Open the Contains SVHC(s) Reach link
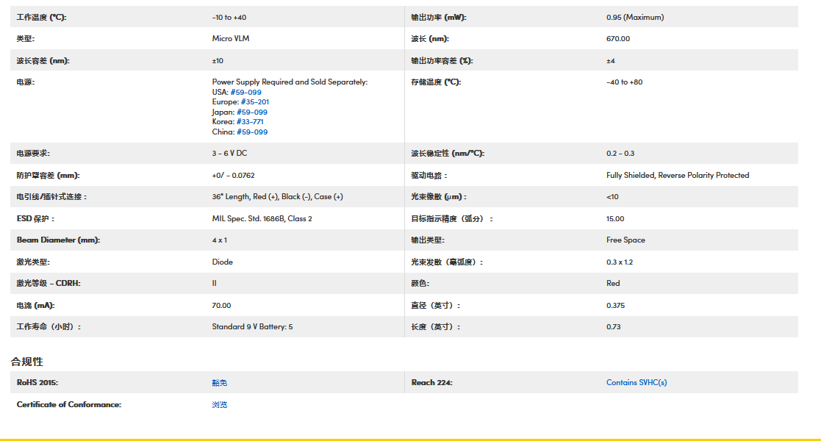The width and height of the screenshot is (821, 441). pyautogui.click(x=636, y=382)
